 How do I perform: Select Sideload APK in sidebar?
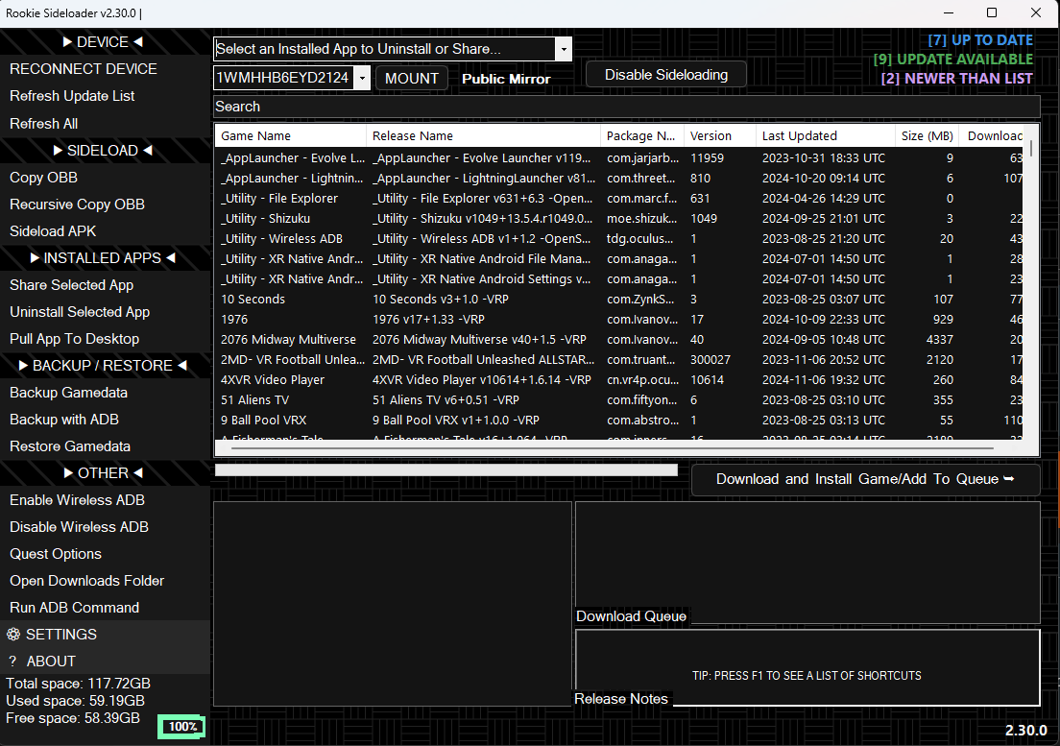point(53,231)
